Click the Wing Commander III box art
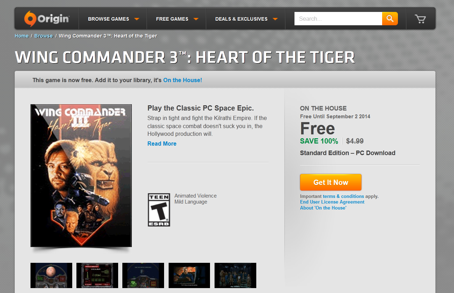The height and width of the screenshot is (293, 454). pos(81,175)
